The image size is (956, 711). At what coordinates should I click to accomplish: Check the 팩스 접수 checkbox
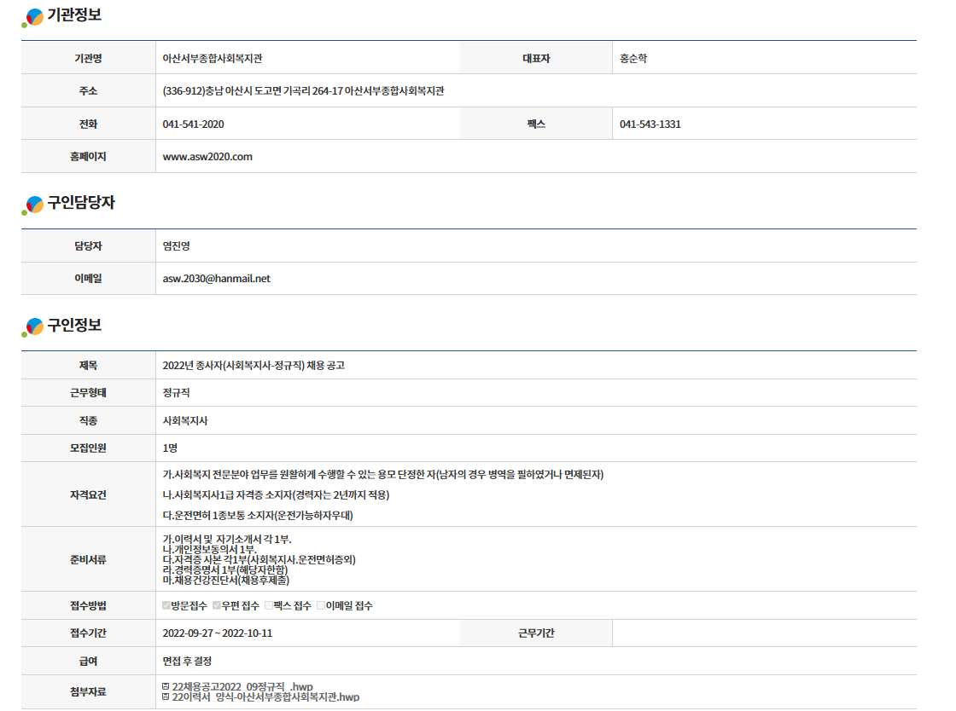coord(269,605)
